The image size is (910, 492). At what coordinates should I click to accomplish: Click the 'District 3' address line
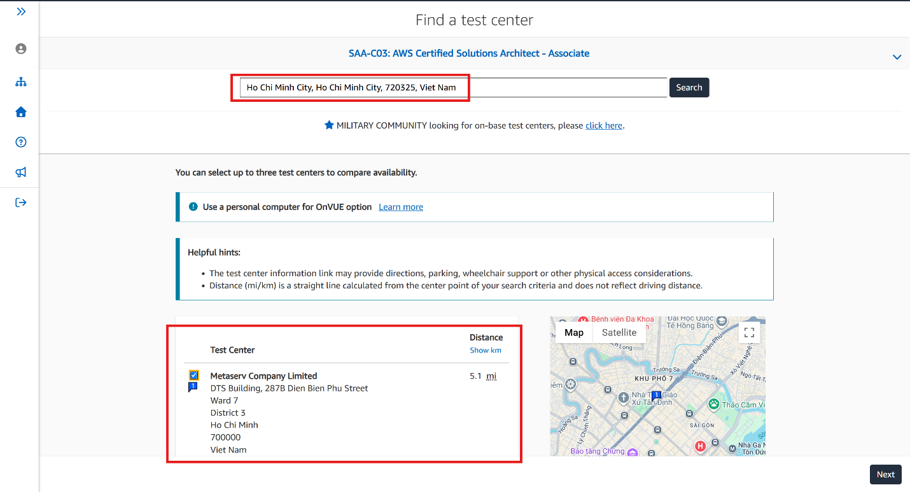point(228,413)
